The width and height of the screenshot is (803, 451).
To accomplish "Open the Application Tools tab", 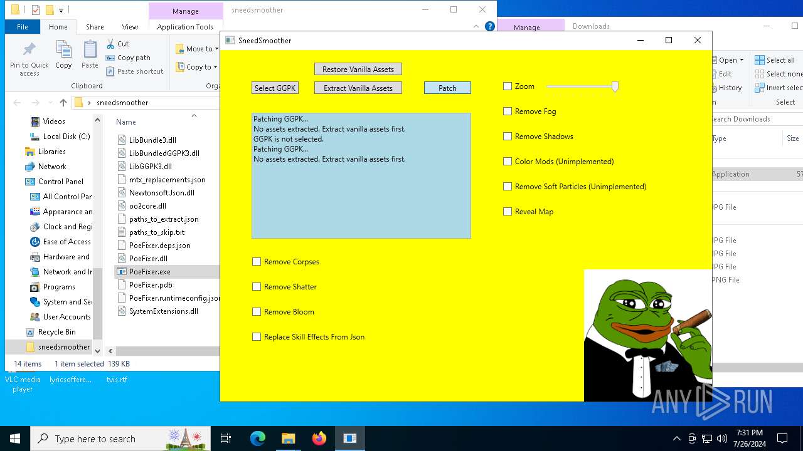I will pyautogui.click(x=185, y=27).
